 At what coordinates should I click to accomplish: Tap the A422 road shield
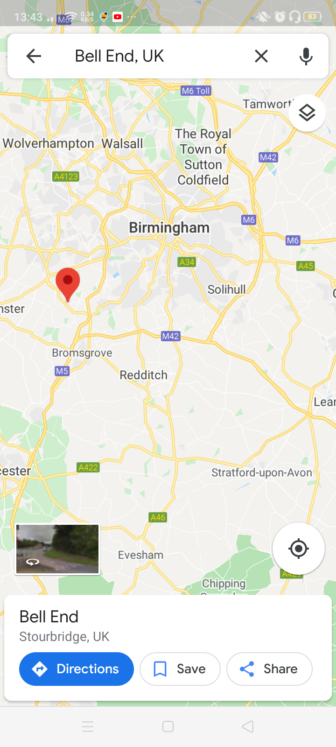88,467
